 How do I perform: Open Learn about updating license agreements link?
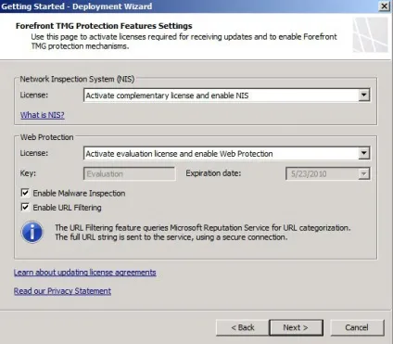pos(85,273)
